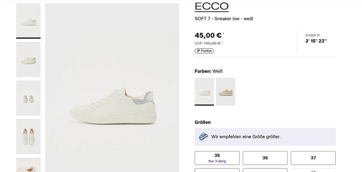Click the crossed-out UVP 140,00 € price
Screen dimensions: 362x172
pos(212,43)
